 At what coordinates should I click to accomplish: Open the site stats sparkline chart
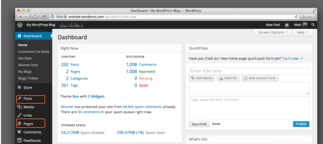71,25
